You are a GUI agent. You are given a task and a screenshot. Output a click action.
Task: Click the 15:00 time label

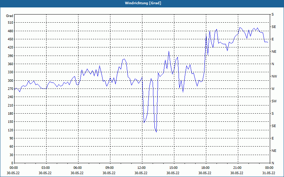point(173,168)
